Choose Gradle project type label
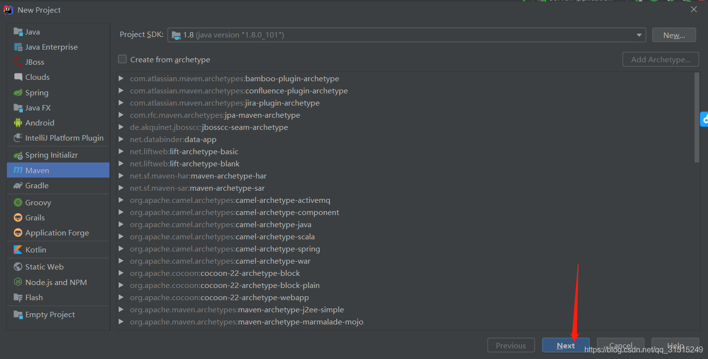The width and height of the screenshot is (708, 359). 37,186
